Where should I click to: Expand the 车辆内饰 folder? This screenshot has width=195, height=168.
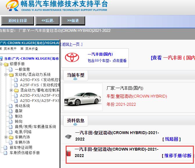click(6, 137)
